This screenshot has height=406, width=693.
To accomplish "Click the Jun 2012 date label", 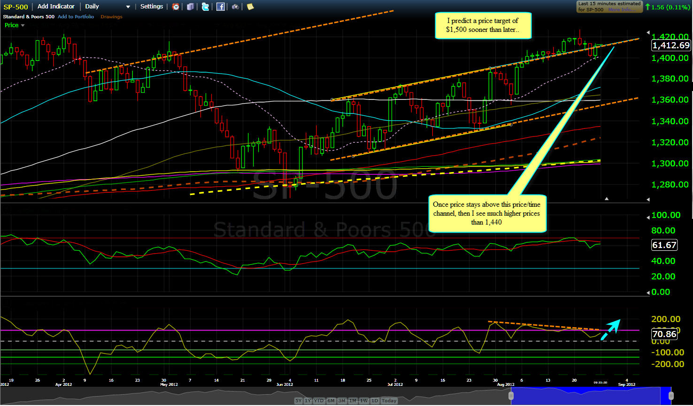I will coord(285,384).
